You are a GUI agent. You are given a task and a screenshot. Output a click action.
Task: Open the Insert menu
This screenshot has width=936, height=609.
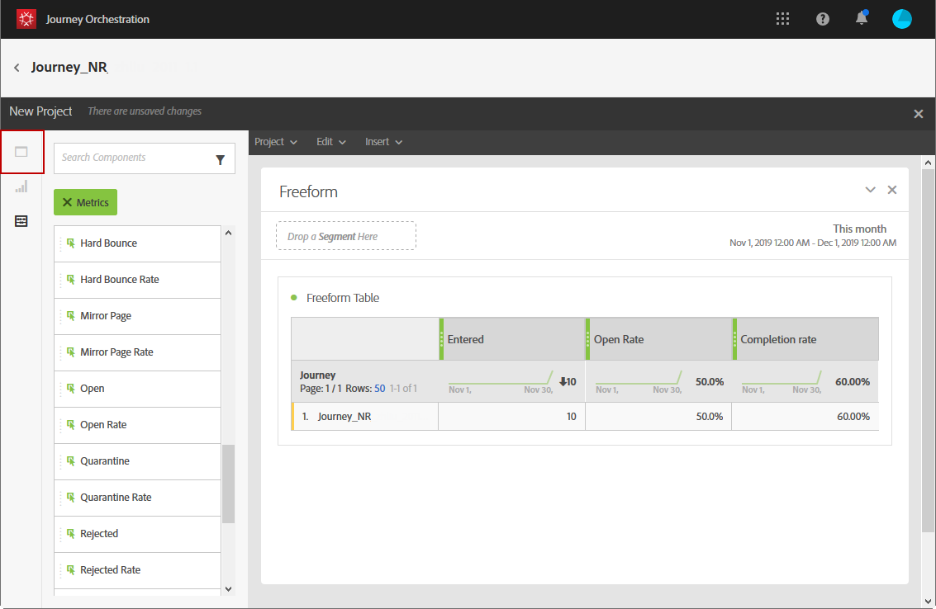coord(384,142)
